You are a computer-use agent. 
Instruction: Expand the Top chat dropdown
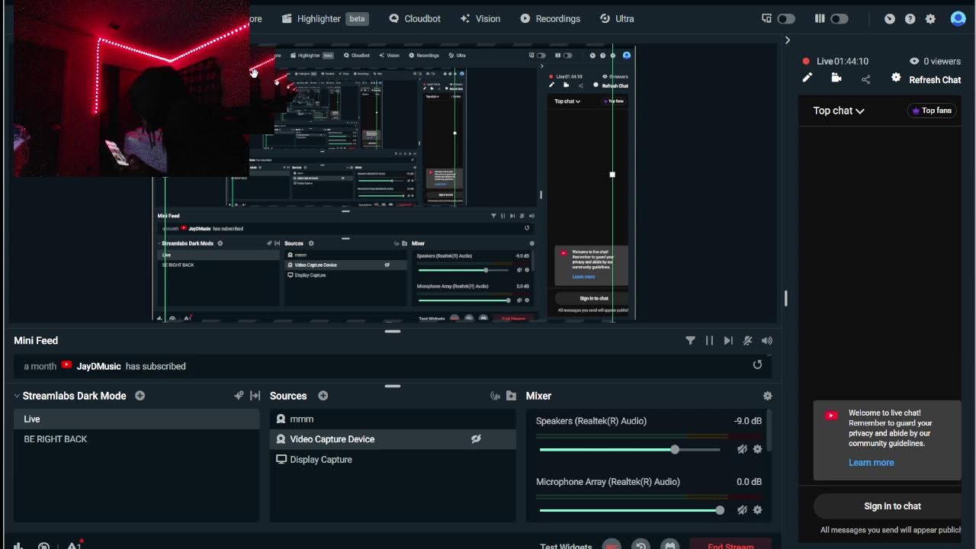839,111
